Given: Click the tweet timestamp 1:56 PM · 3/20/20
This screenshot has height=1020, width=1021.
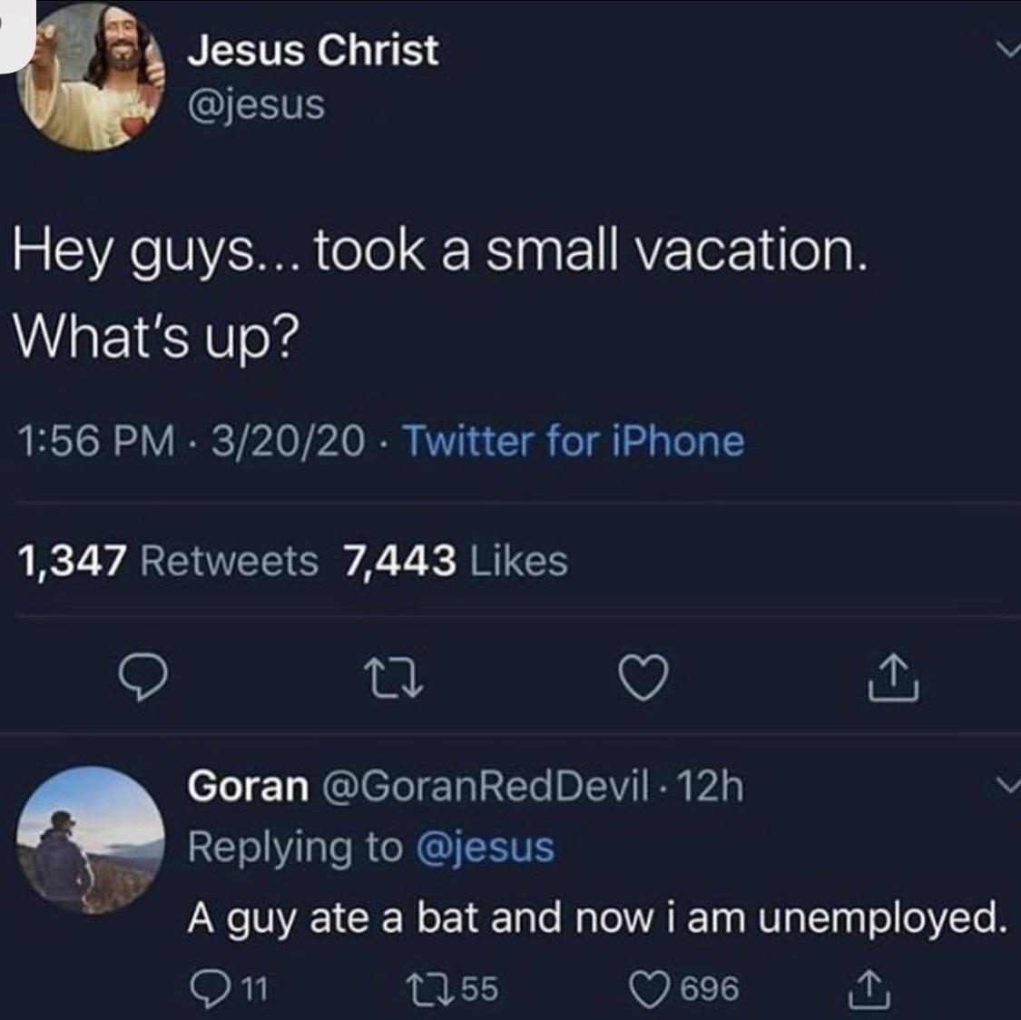Looking at the screenshot, I should pos(191,441).
